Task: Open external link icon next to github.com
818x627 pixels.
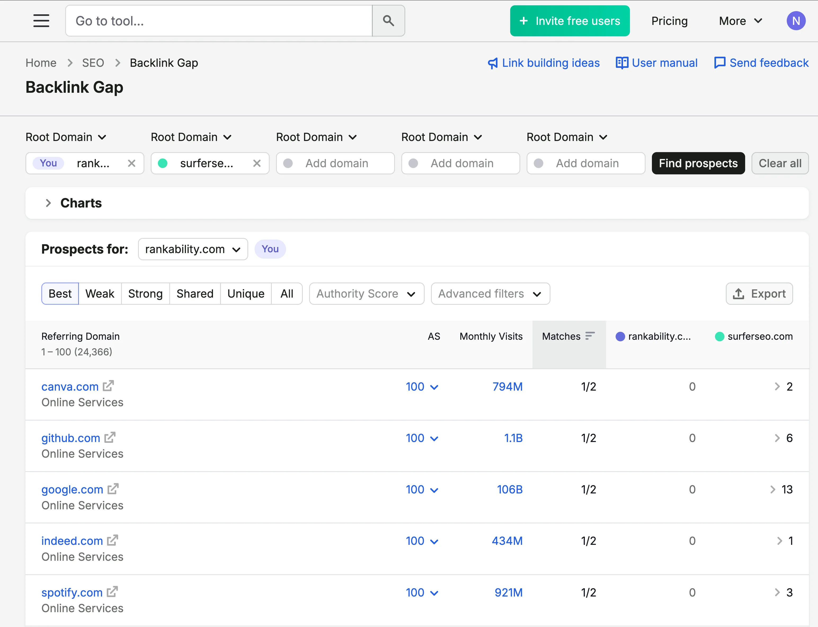Action: [110, 437]
